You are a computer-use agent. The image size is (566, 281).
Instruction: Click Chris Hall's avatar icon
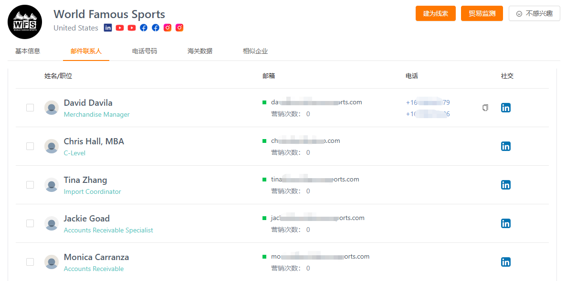tap(52, 146)
